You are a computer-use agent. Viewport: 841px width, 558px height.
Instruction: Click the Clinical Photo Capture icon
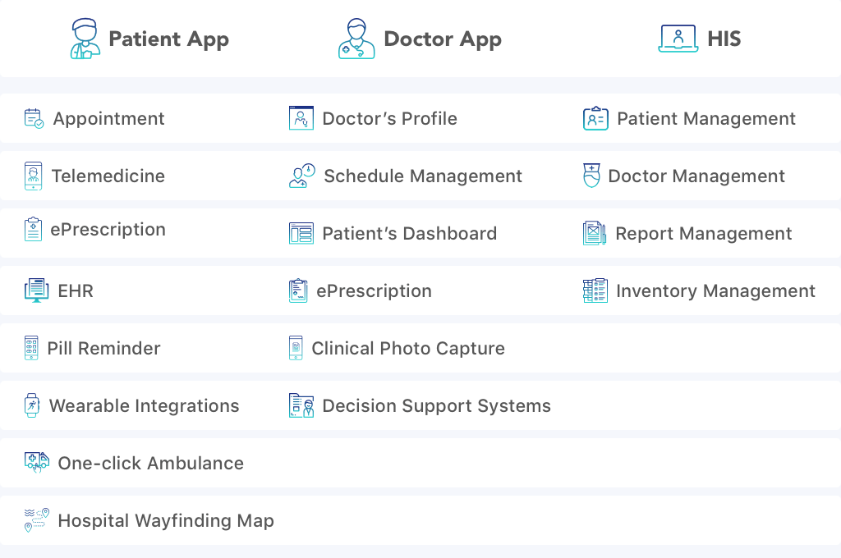coord(296,348)
